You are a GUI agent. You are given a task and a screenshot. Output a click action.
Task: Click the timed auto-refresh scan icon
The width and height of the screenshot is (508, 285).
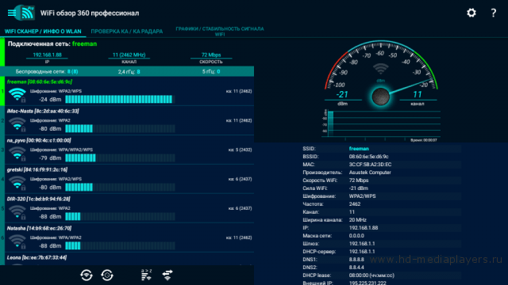pos(107,275)
